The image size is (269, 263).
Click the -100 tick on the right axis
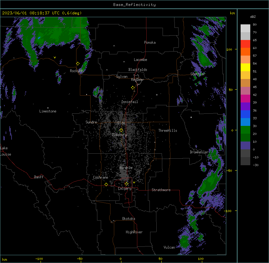pyautogui.click(x=228, y=211)
